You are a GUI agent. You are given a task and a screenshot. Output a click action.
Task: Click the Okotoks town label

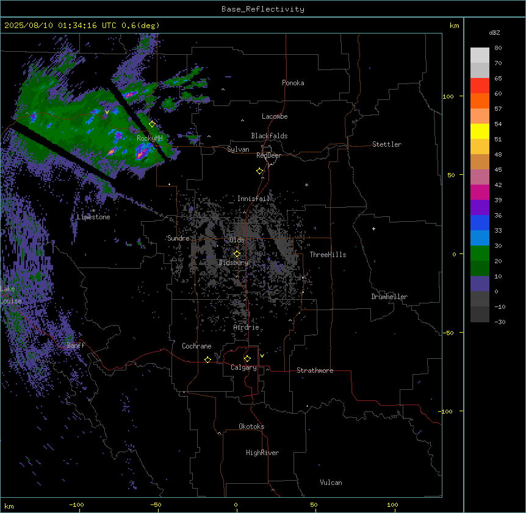251,426
